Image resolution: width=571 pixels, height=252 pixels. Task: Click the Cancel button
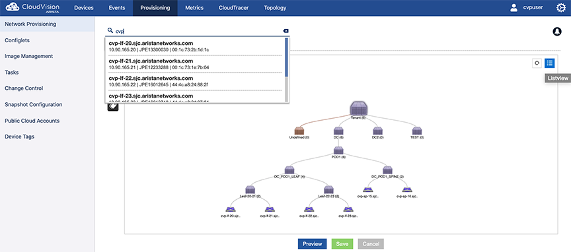pyautogui.click(x=371, y=243)
